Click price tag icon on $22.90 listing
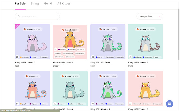Image resolution: width=180 pixels, height=112 pixels. (63, 30)
